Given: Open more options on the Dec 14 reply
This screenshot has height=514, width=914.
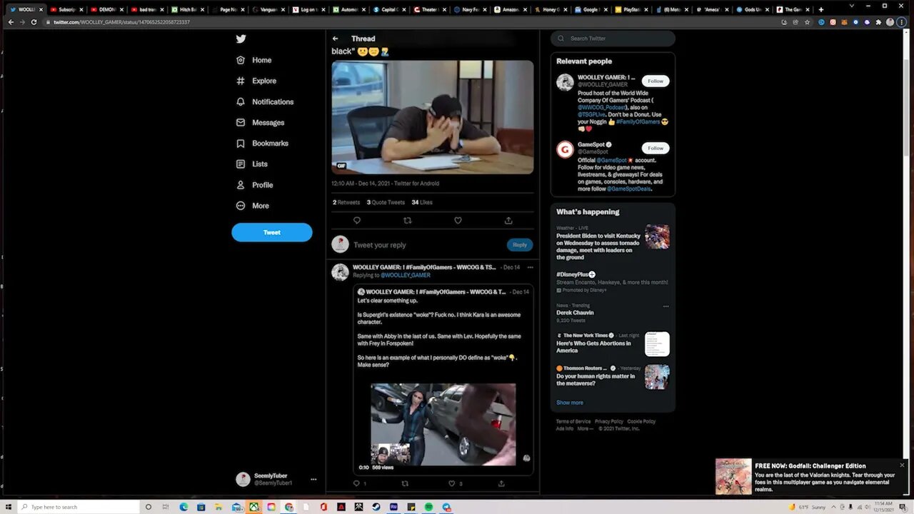Looking at the screenshot, I should pos(530,268).
